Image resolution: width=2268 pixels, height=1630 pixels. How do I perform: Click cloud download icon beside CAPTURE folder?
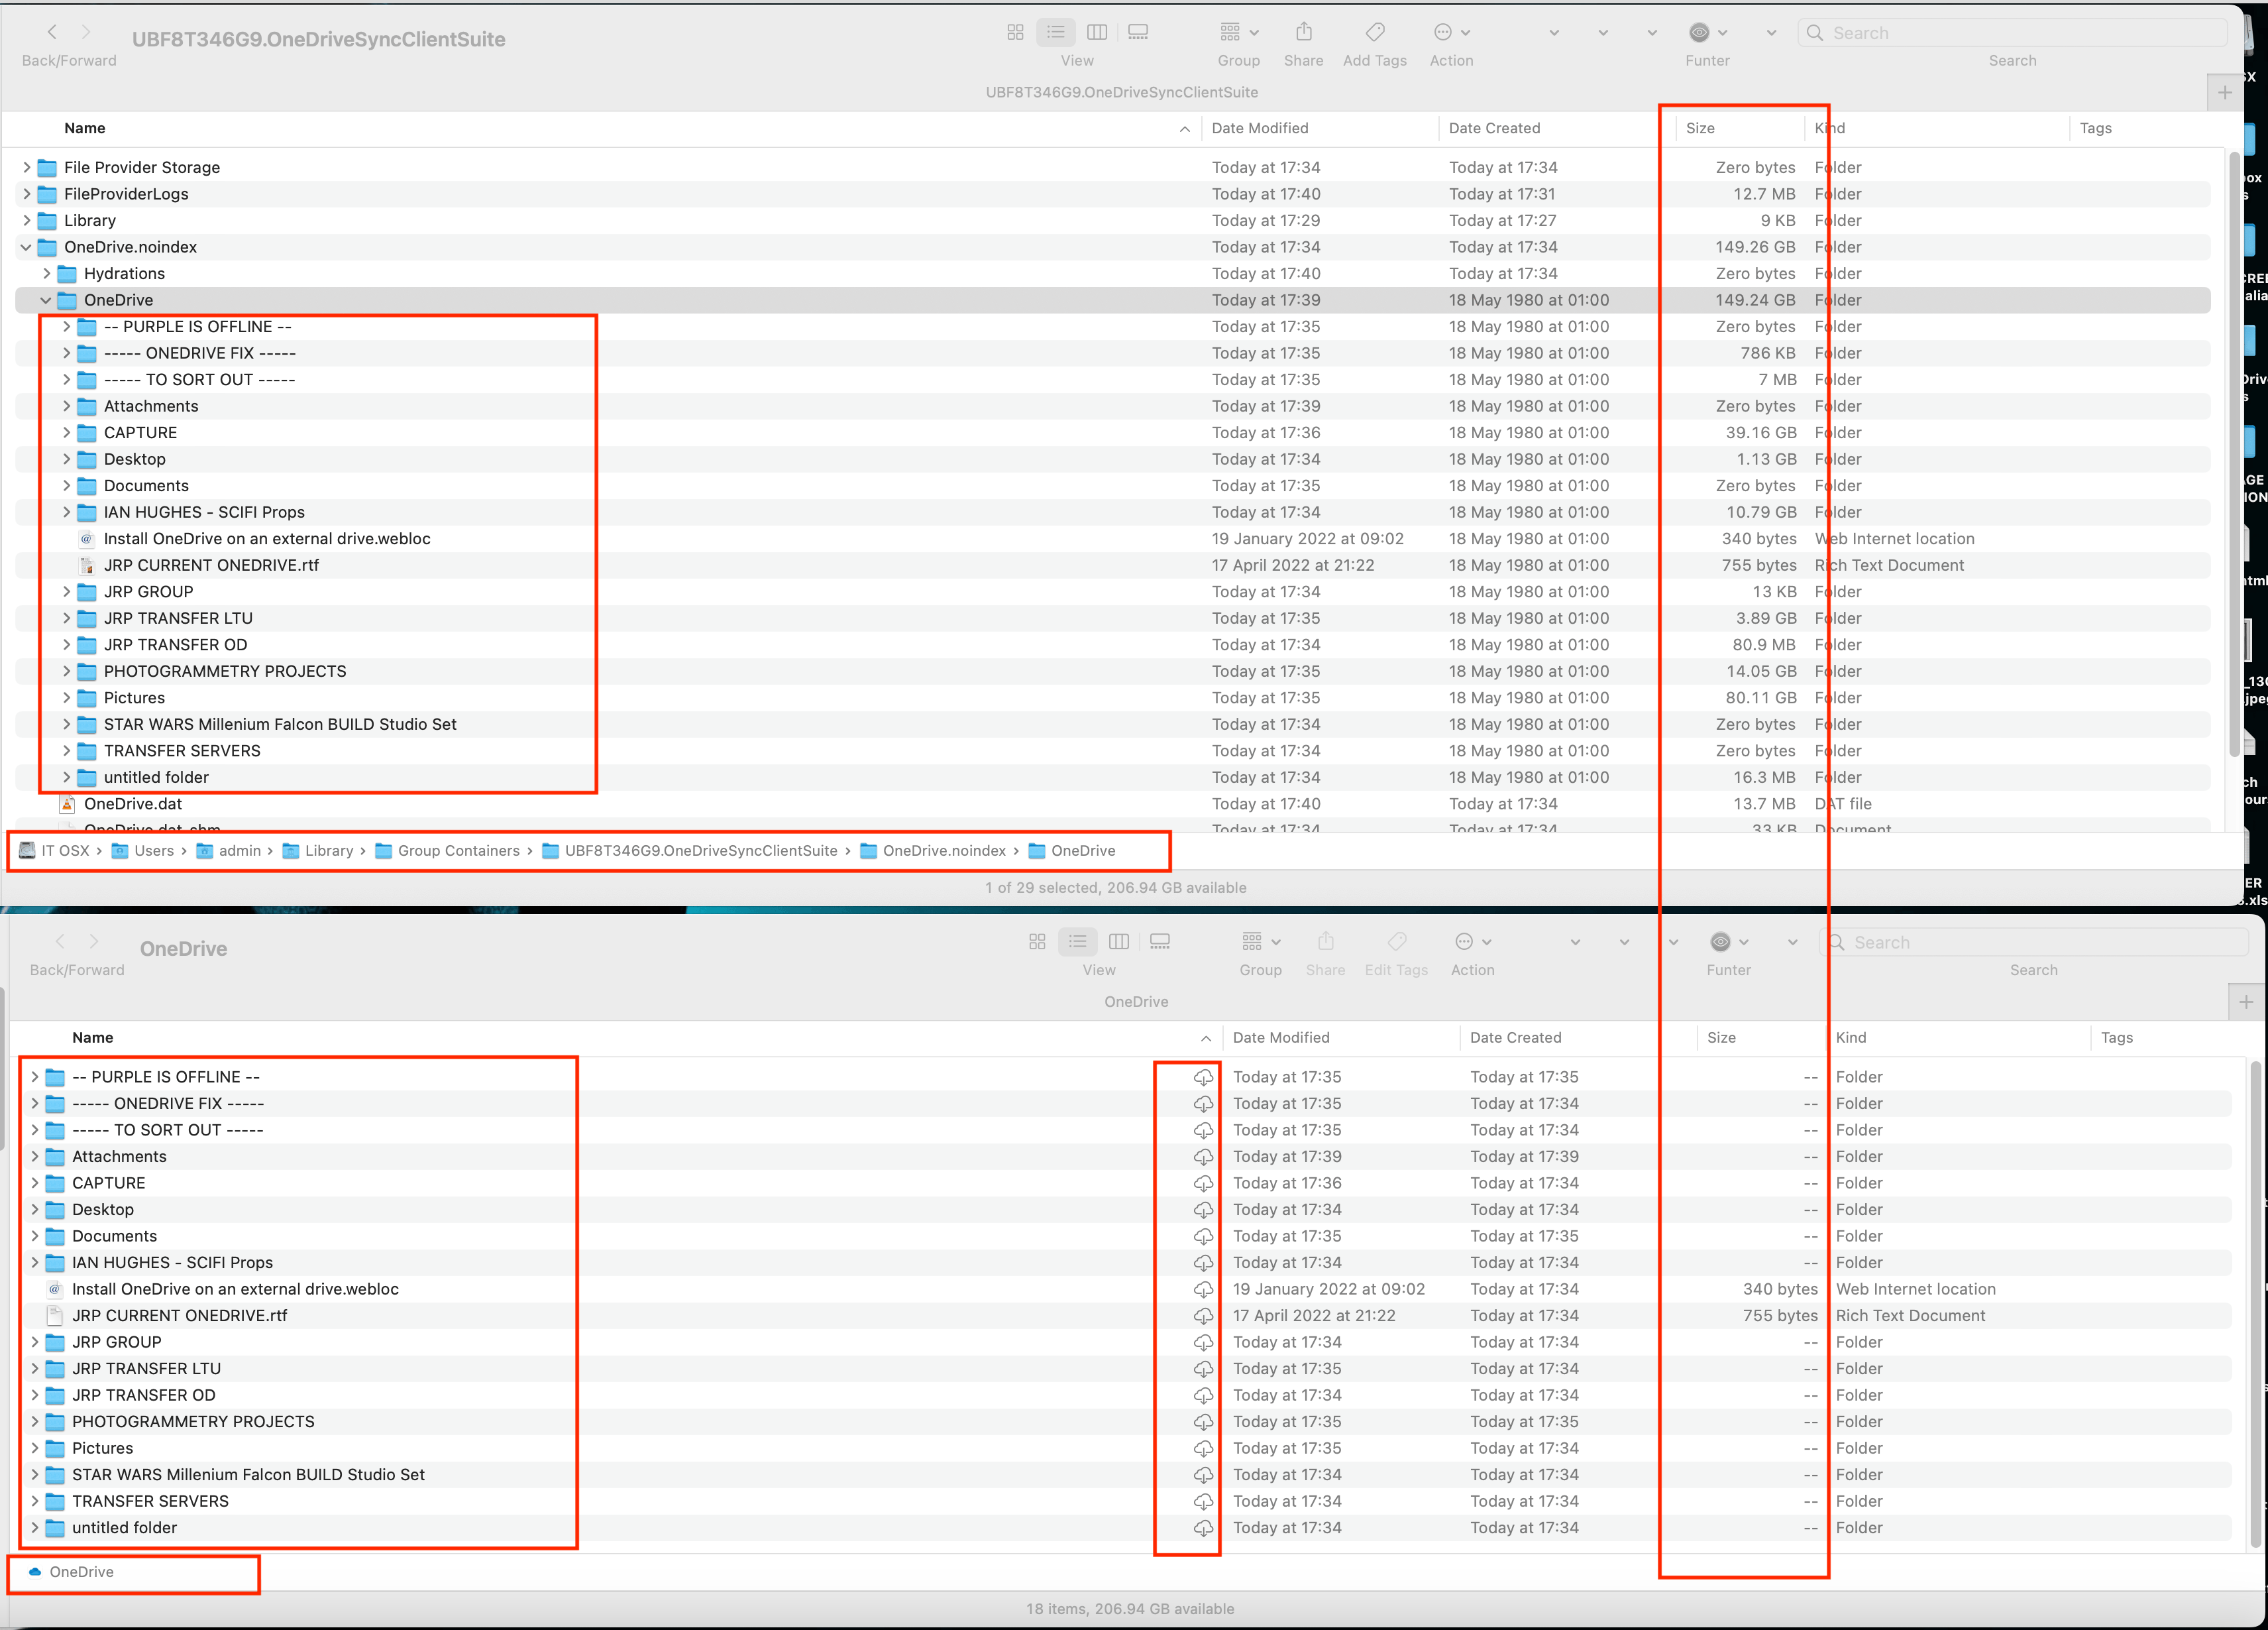[1203, 1184]
